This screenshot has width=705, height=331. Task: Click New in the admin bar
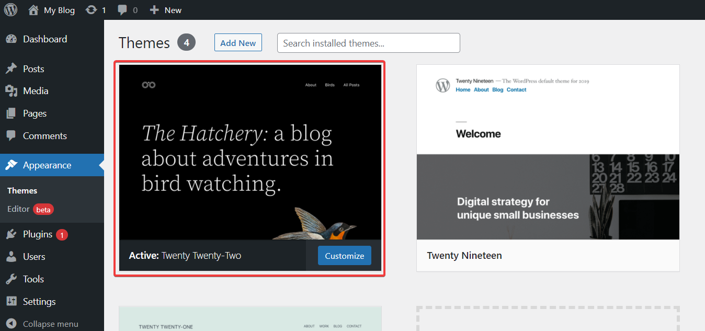[173, 10]
